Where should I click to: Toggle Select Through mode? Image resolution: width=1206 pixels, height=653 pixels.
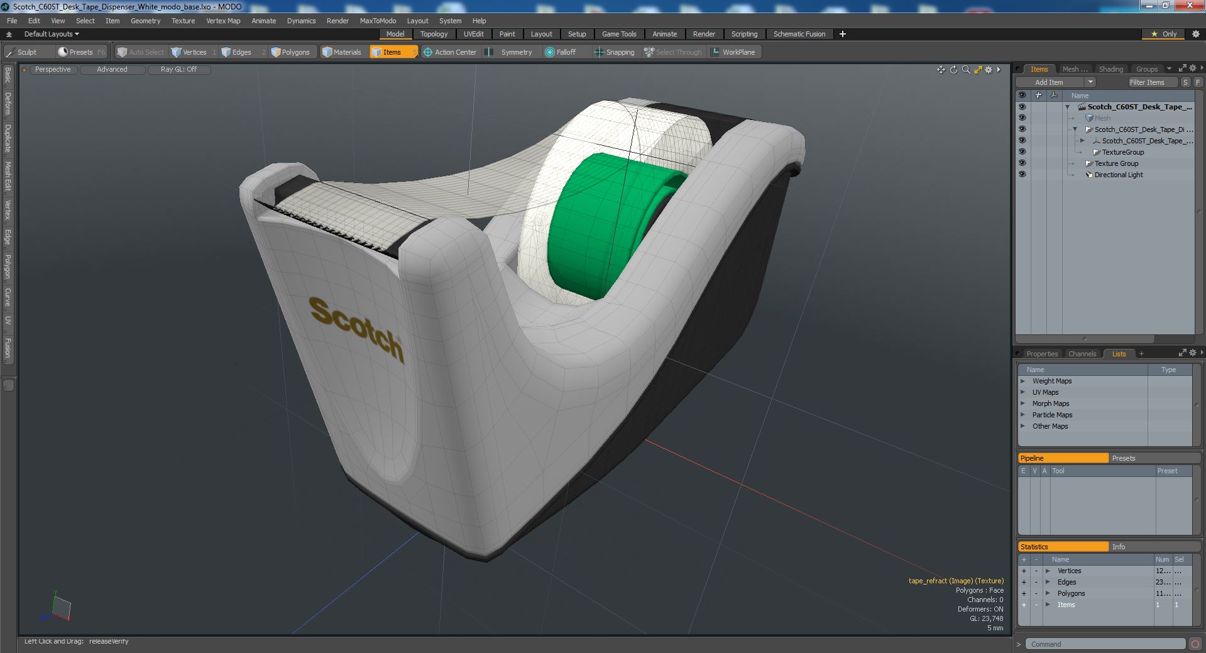pyautogui.click(x=672, y=52)
